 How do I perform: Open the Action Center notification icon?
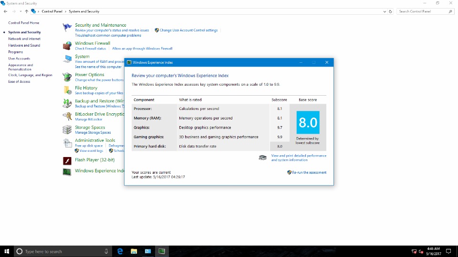448,251
